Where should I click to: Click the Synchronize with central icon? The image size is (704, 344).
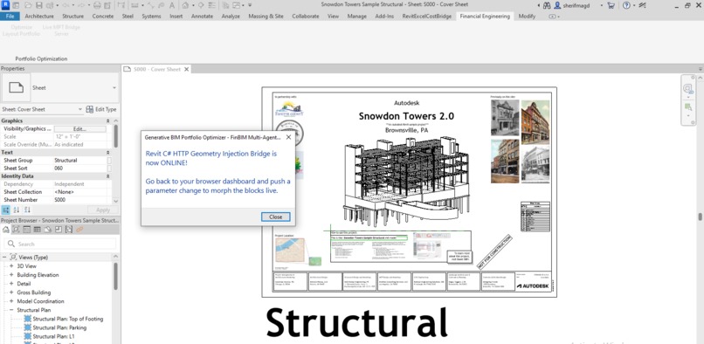point(50,5)
